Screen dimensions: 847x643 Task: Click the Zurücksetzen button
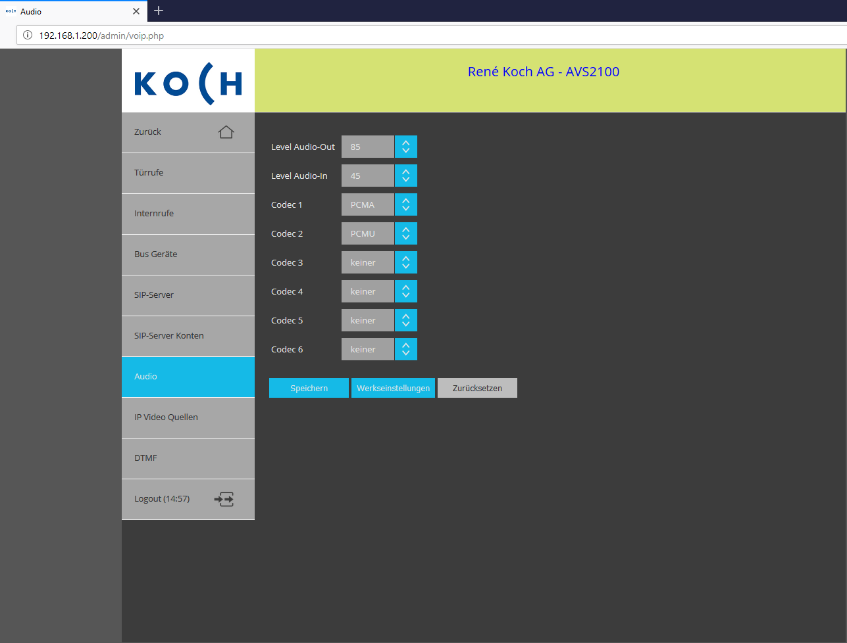click(x=477, y=388)
